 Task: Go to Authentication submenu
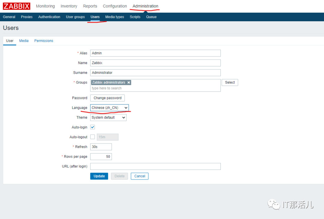(x=49, y=17)
